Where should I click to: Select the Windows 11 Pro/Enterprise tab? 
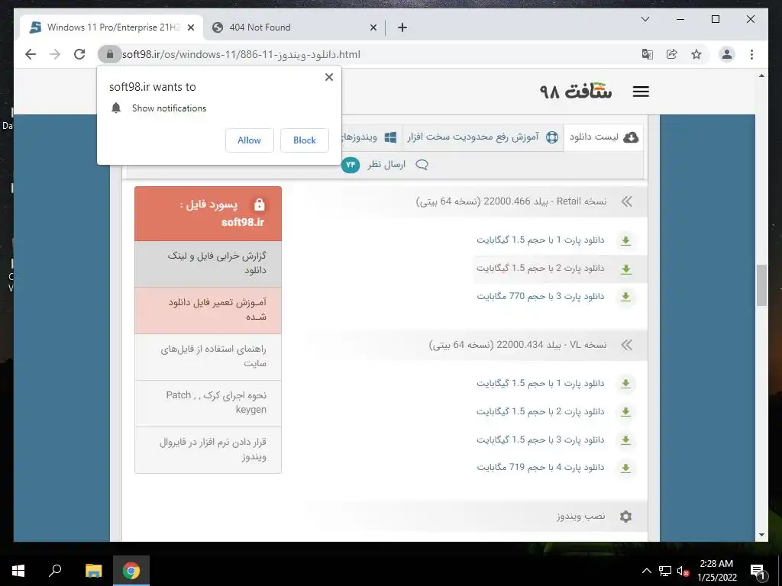(111, 27)
